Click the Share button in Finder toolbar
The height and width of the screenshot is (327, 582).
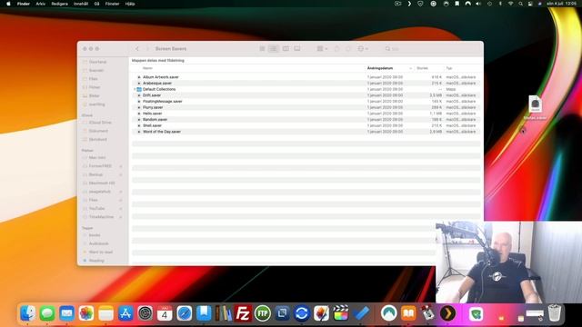coord(336,48)
